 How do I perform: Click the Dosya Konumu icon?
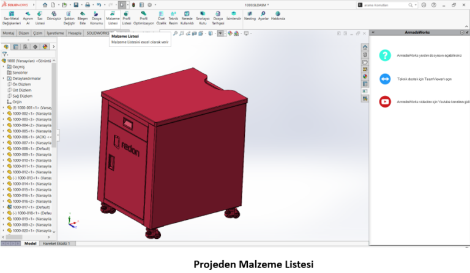click(96, 16)
